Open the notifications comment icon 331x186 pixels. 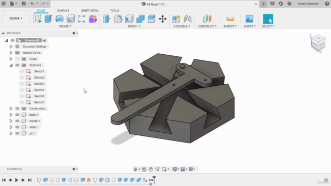pyautogui.click(x=272, y=4)
